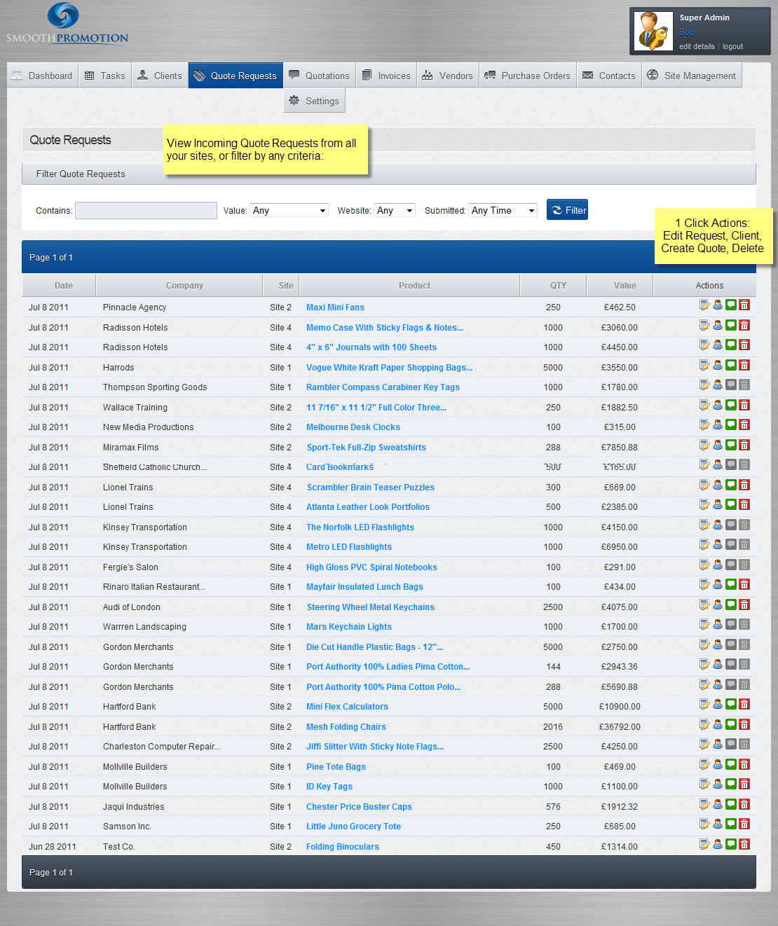View client for 4" x 6" Journals request

(718, 345)
